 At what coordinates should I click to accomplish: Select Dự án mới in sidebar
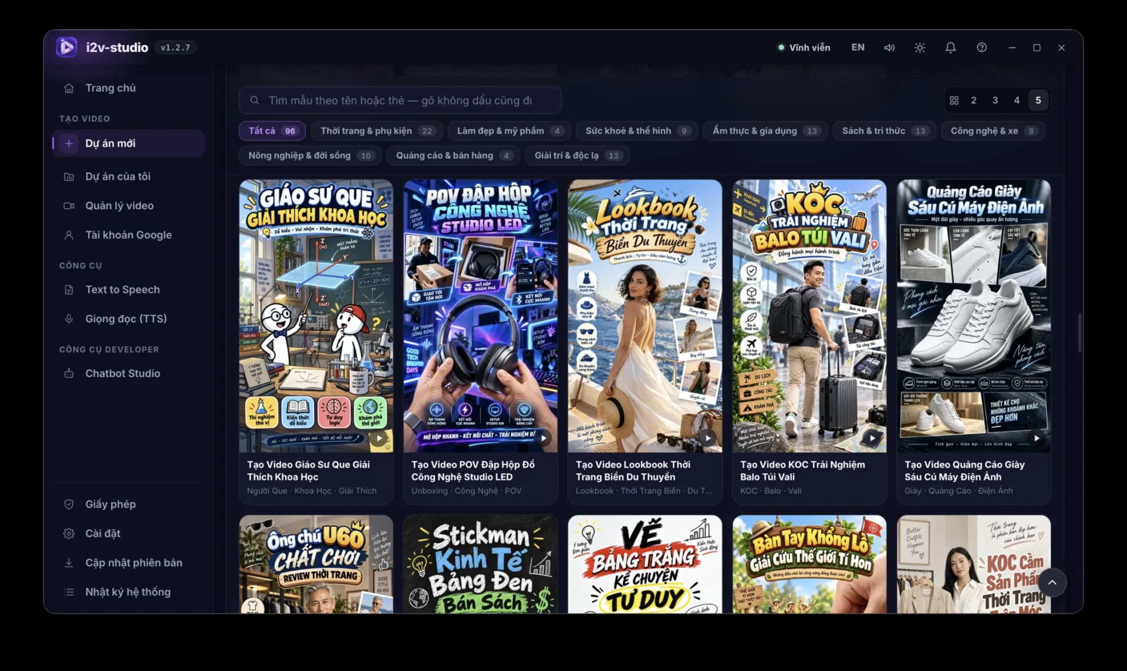click(x=128, y=143)
